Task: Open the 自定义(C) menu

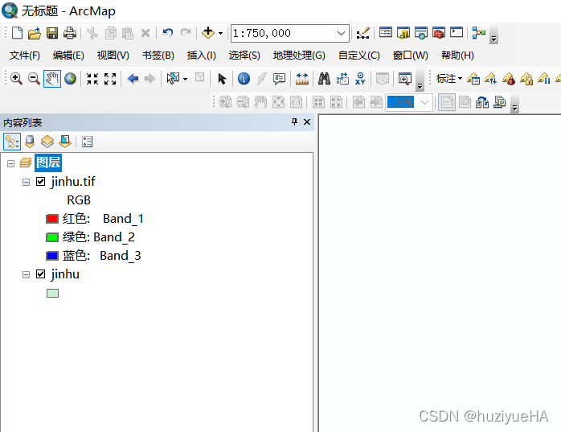Action: [358, 56]
